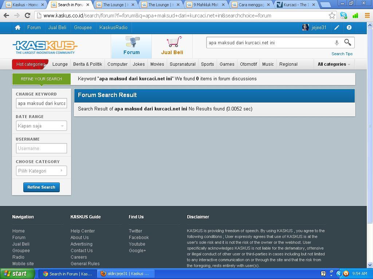The image size is (373, 279).
Task: Click Search in Forum Chrome taskbar item
Action: [x=68, y=274]
